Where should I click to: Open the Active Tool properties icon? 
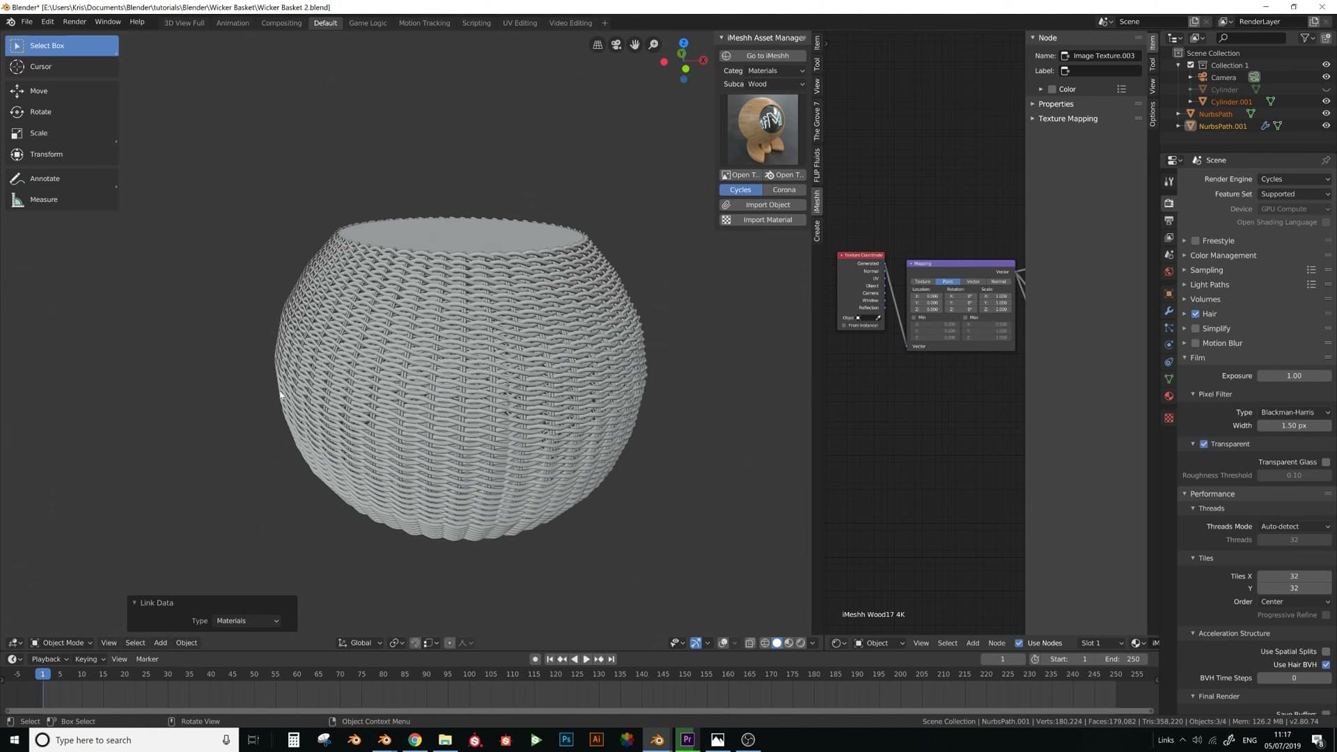click(x=1168, y=182)
